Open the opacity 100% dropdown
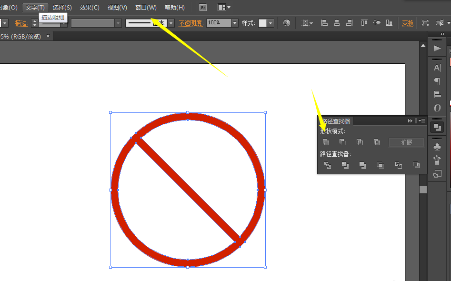 234,22
